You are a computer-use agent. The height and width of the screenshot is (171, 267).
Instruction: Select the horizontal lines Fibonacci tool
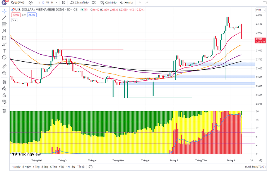[x=4, y=24]
